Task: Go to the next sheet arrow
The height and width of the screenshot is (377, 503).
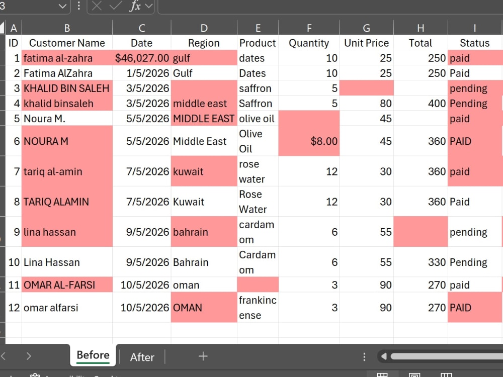Action: (x=29, y=356)
